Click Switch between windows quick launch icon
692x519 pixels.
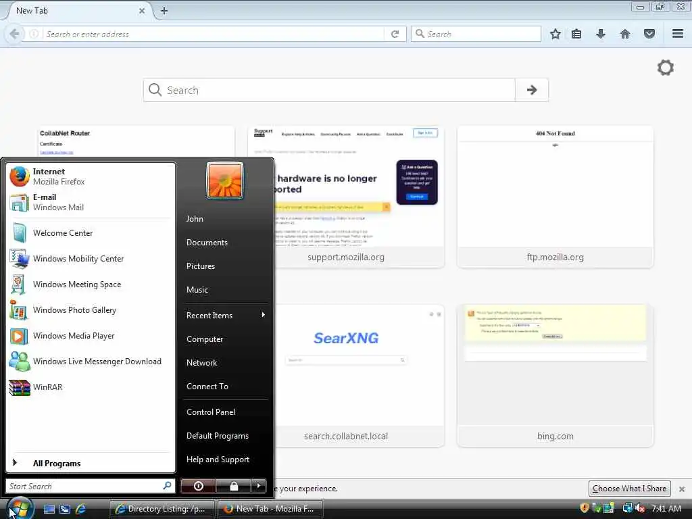click(65, 509)
